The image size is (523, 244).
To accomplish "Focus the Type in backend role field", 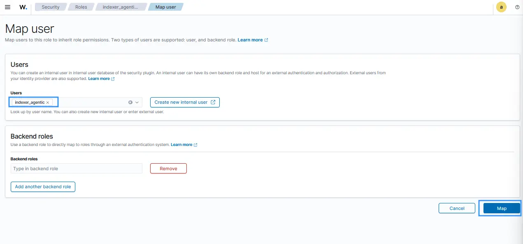I will pyautogui.click(x=76, y=169).
